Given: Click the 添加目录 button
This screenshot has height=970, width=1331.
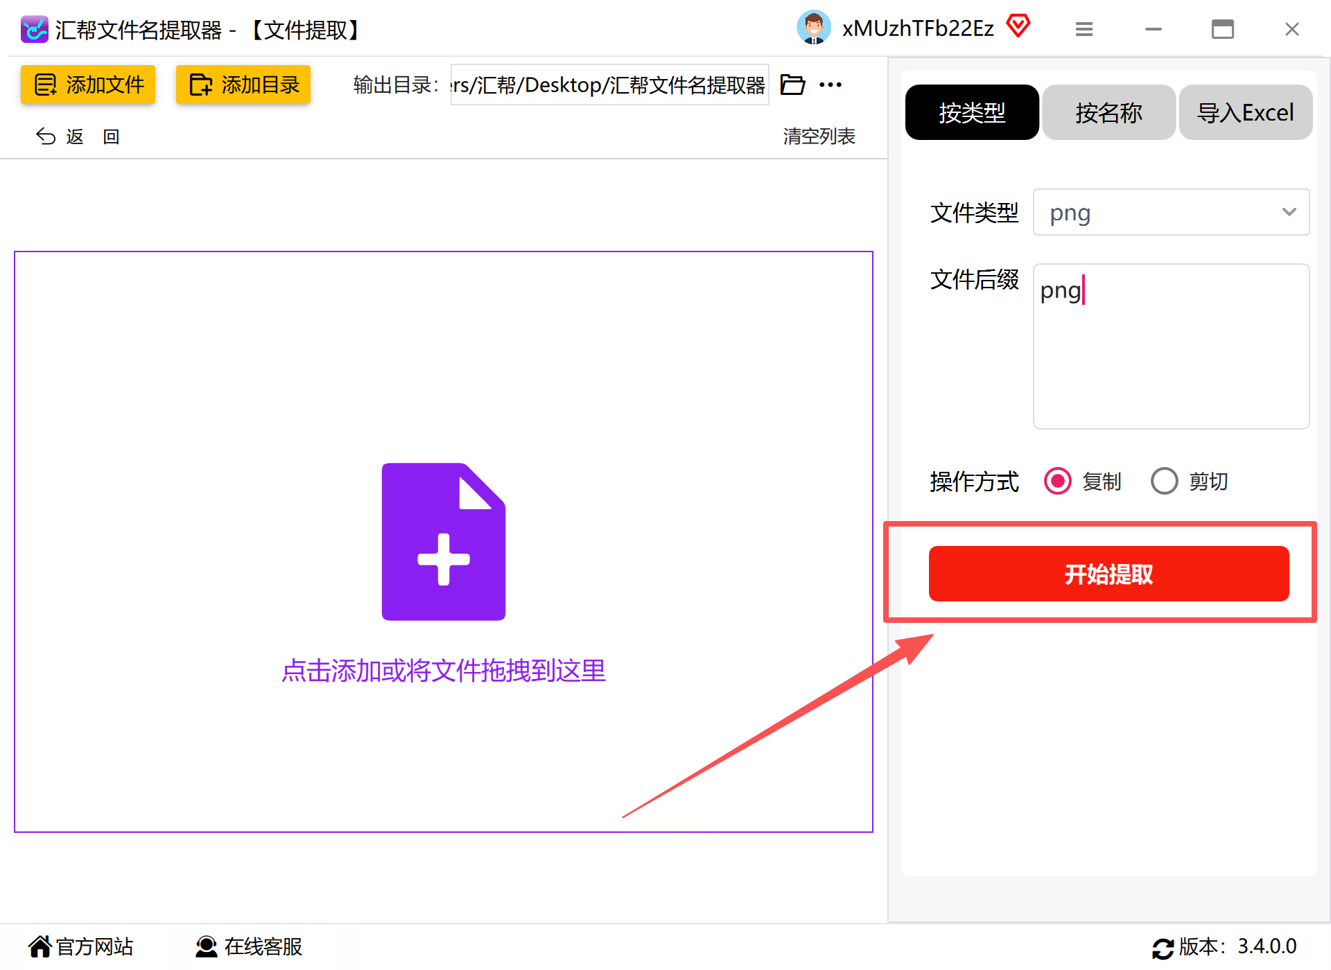Looking at the screenshot, I should click(243, 85).
